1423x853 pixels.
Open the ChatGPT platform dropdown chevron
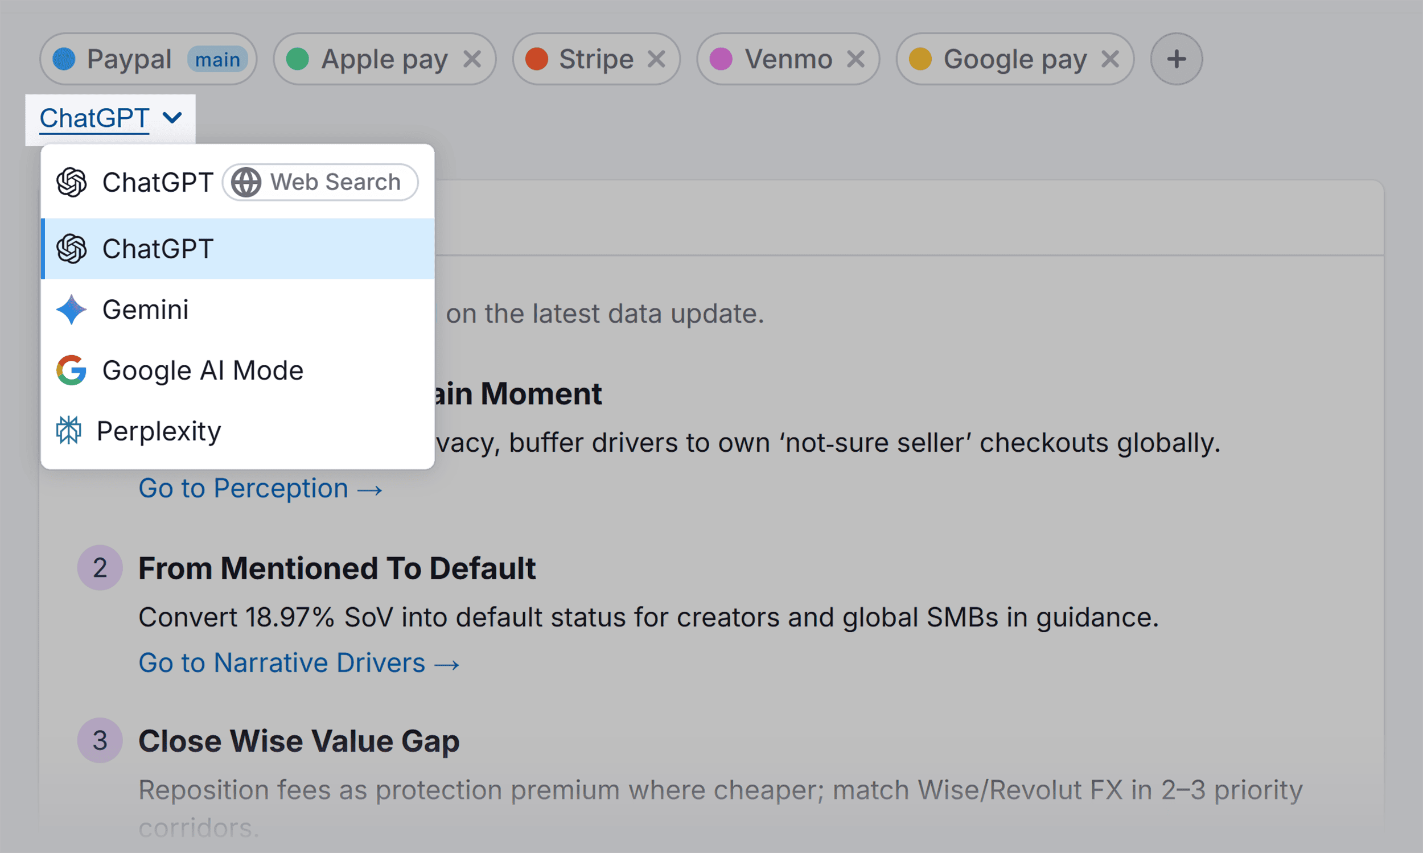pyautogui.click(x=172, y=118)
